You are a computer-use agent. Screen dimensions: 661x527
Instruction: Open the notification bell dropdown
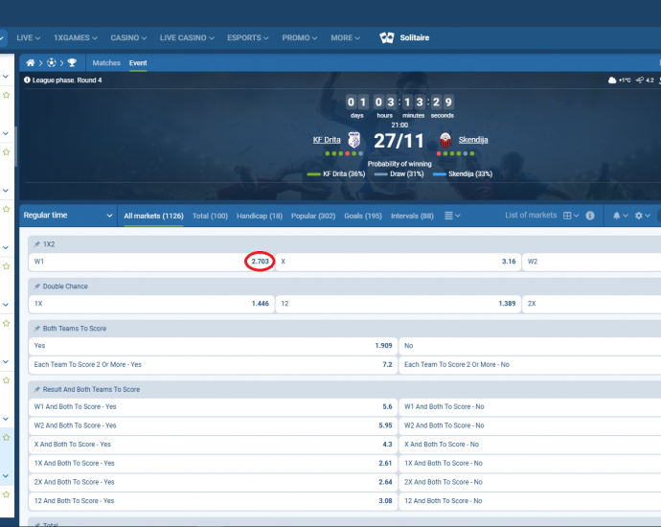tap(619, 216)
